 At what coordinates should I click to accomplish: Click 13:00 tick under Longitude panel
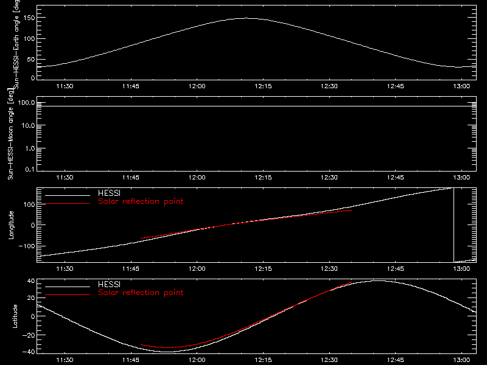coord(461,269)
